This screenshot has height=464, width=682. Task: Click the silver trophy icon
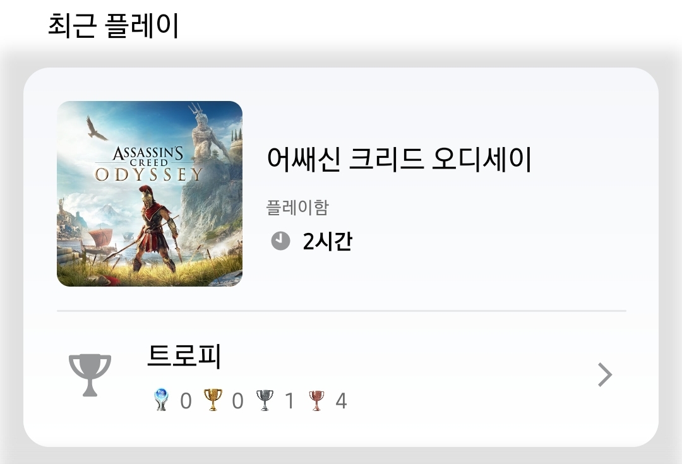coord(265,400)
